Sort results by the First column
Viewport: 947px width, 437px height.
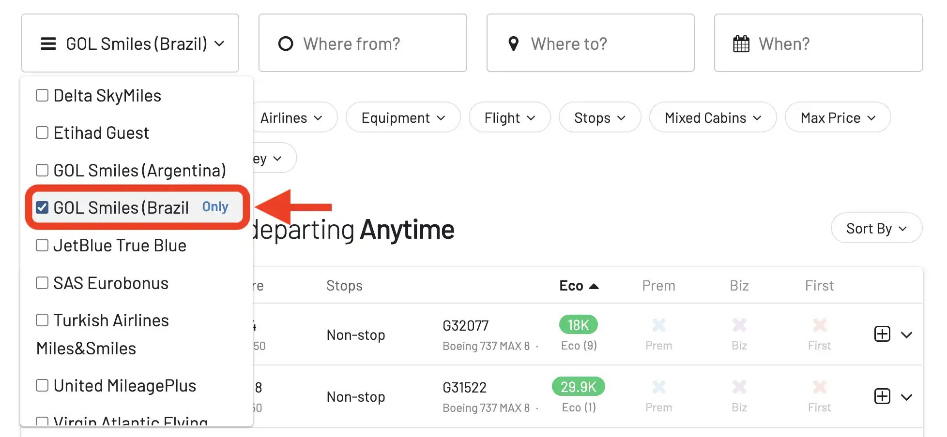pyautogui.click(x=819, y=286)
